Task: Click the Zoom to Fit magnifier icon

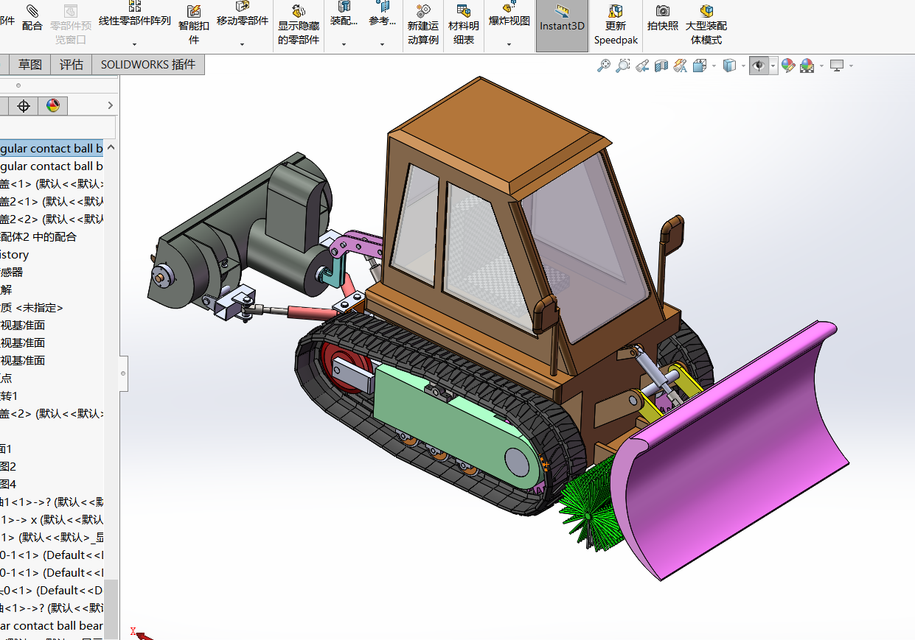Action: point(604,66)
